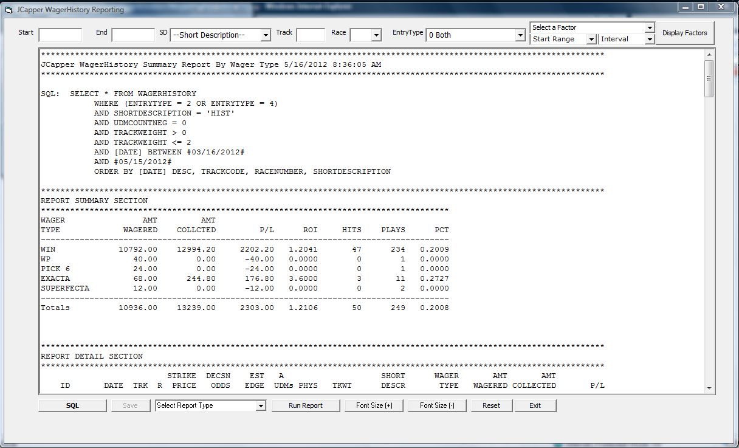Click the SQL line "AND SHORTDESCRIPTION = 'HIST'"
739x448 pixels.
[x=165, y=113]
